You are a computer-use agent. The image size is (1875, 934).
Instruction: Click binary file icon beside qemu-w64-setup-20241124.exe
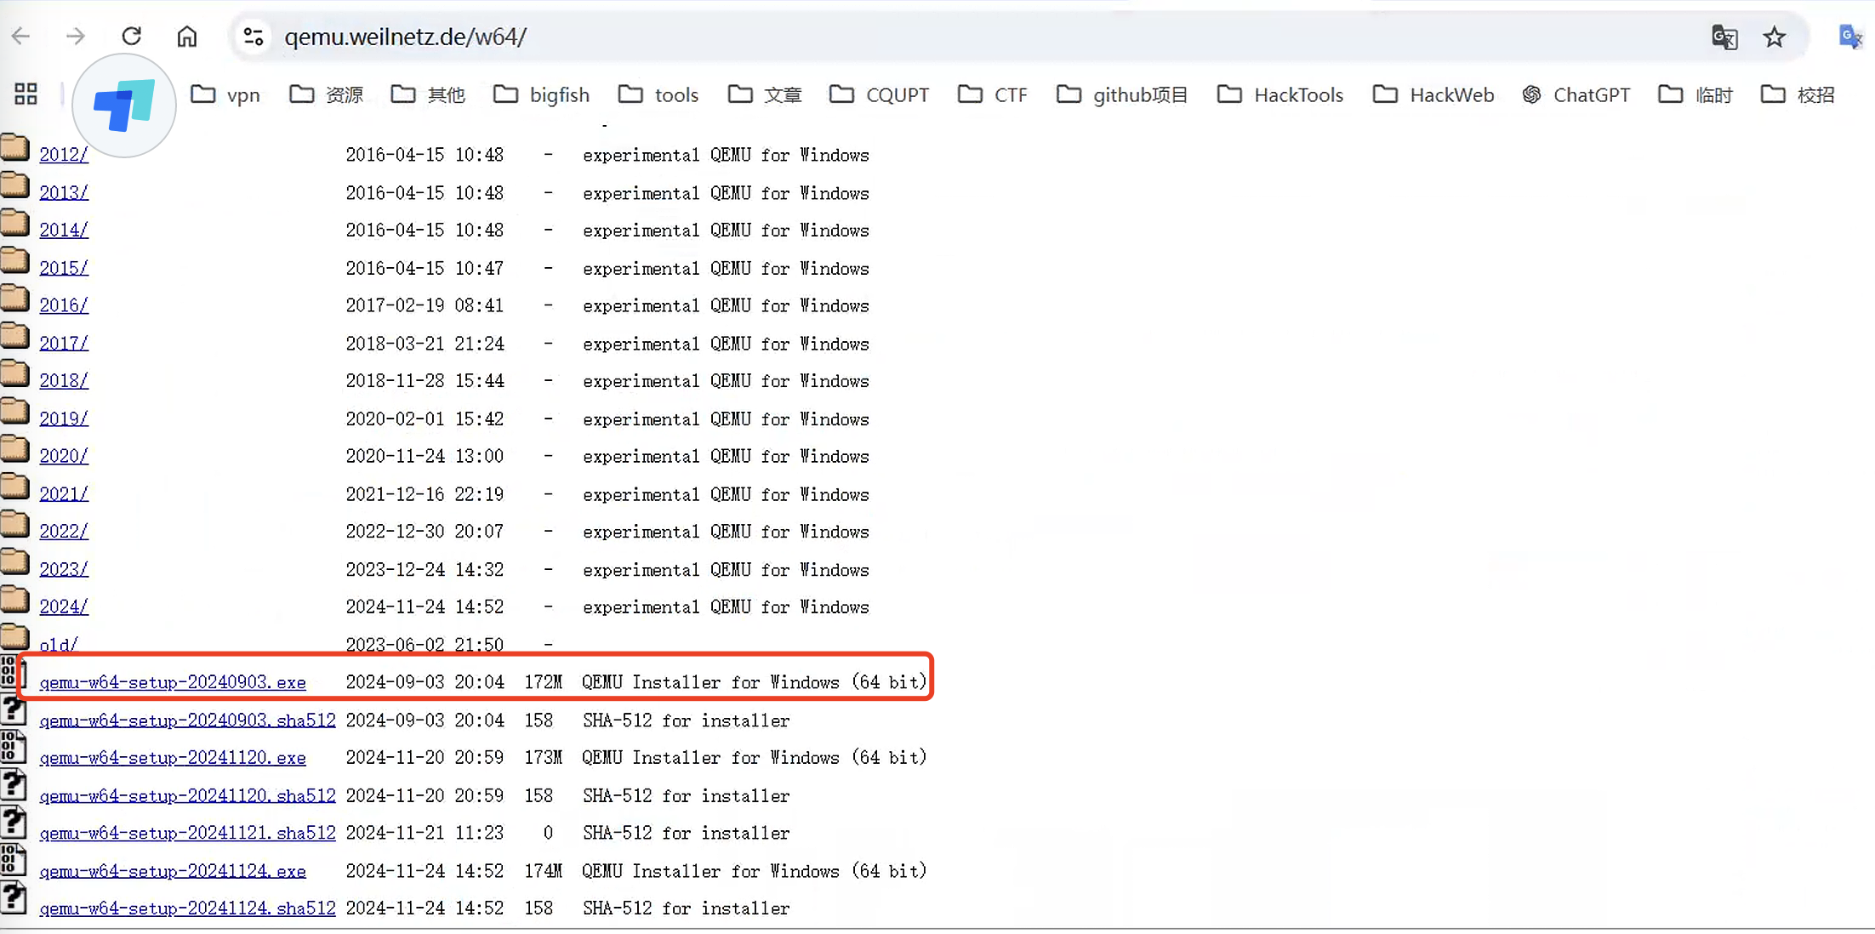[x=13, y=861]
